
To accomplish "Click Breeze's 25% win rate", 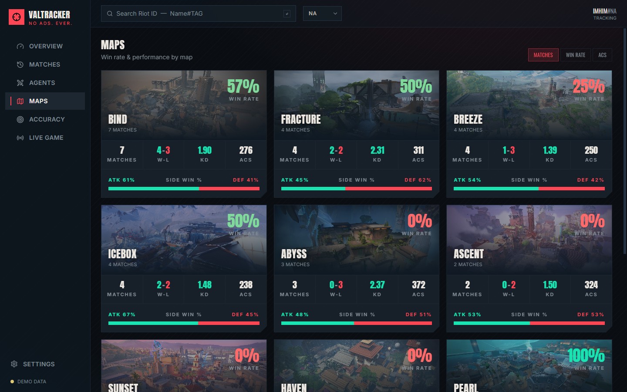I will point(588,86).
